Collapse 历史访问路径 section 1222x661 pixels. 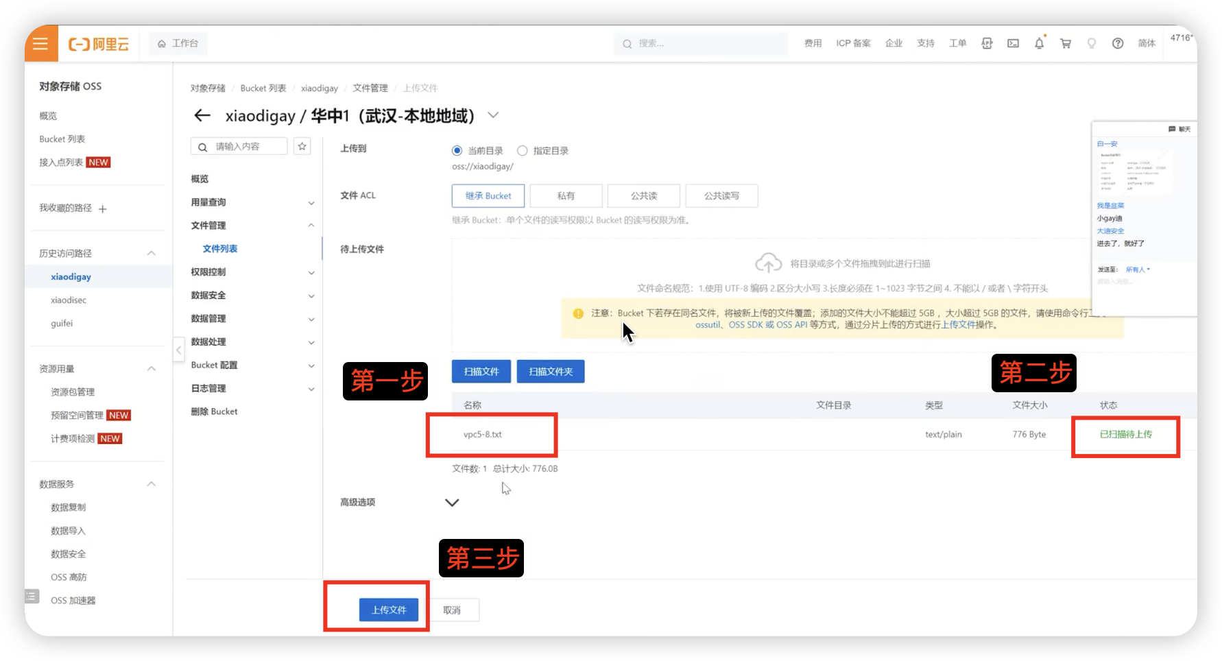152,254
